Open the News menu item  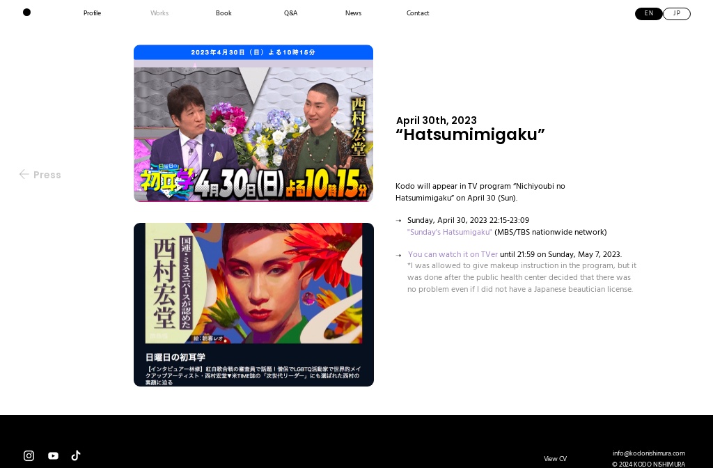[353, 13]
